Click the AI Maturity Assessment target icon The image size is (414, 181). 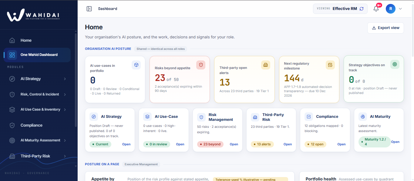click(12, 141)
